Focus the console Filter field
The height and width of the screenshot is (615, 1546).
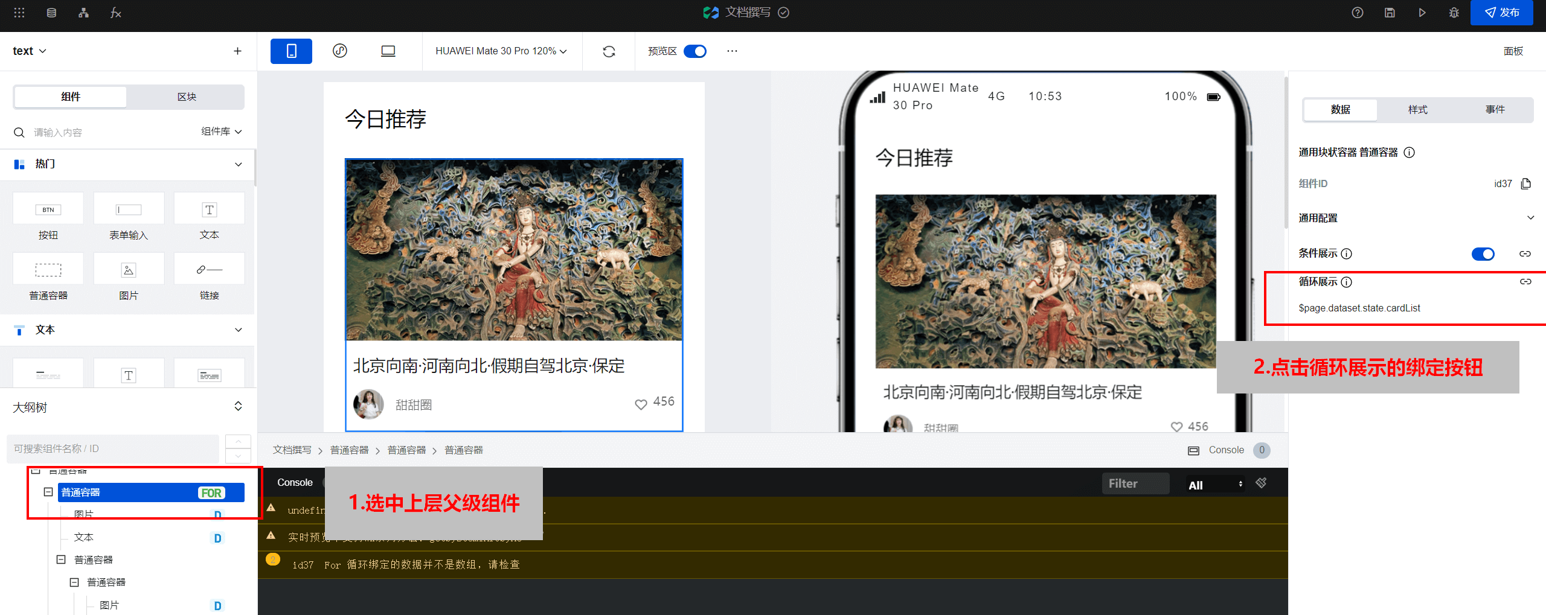pos(1135,483)
